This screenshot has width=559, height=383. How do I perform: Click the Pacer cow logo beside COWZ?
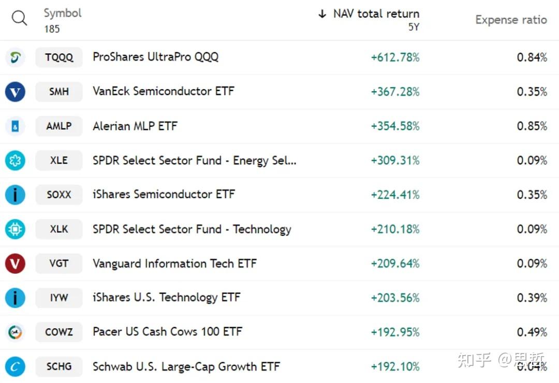[x=15, y=332]
